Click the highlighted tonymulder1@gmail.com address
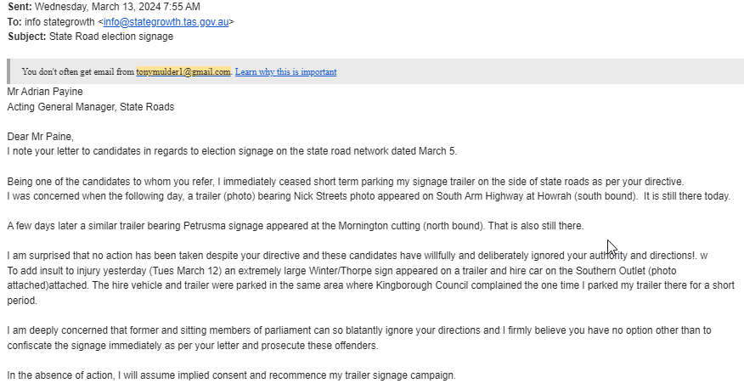Screen dimensions: 744x389 [183, 71]
